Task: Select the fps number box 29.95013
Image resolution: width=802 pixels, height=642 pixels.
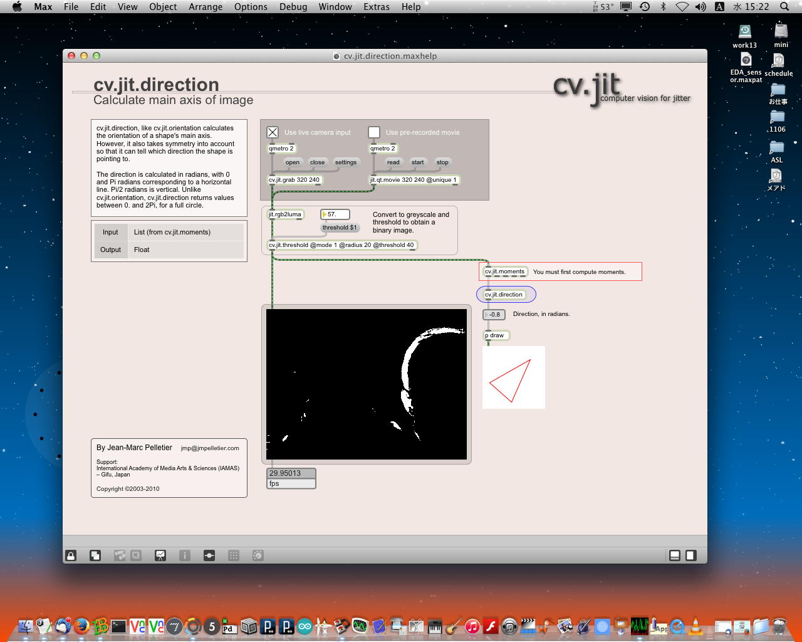Action: [x=291, y=473]
